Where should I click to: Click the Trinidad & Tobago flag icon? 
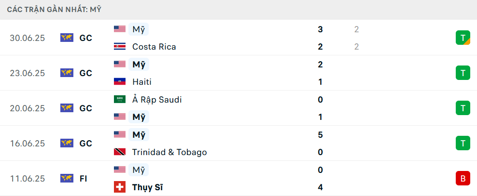click(x=120, y=152)
